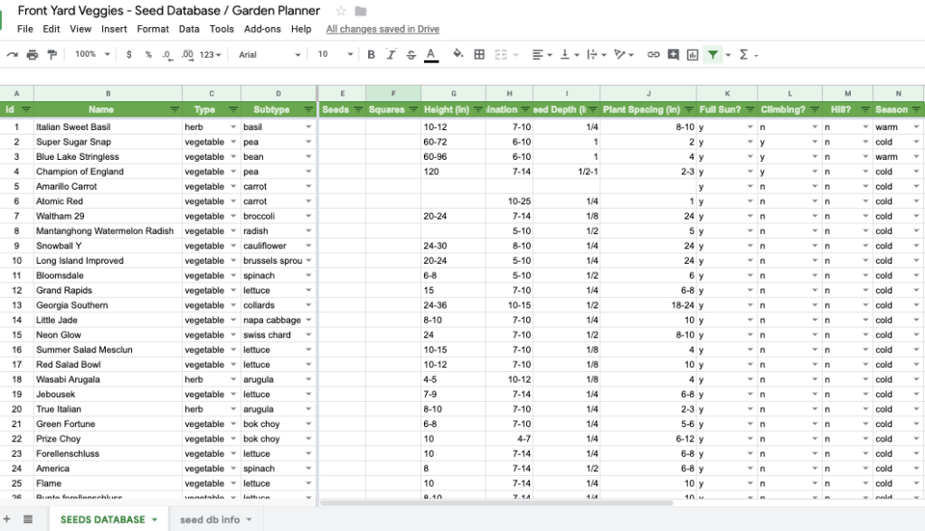Screen dimensions: 925x531
Task: Toggle the green filter button
Action: (x=713, y=55)
